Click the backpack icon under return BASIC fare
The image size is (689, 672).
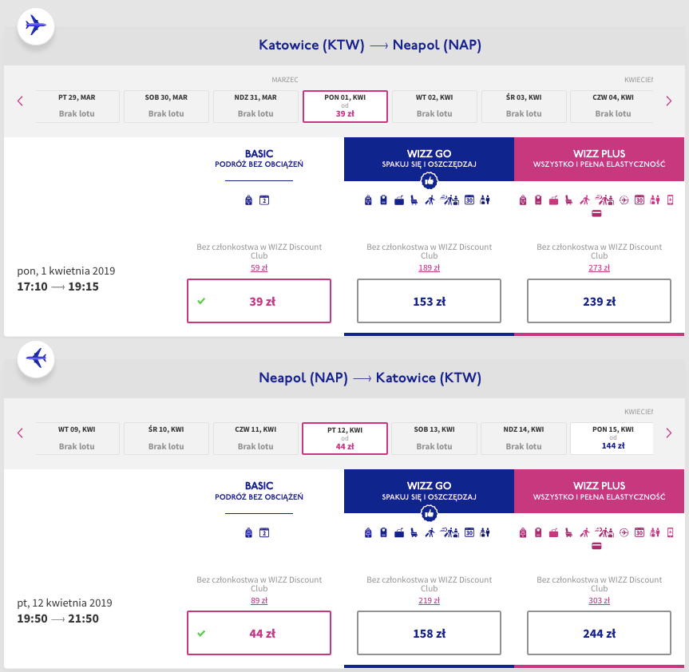tap(249, 532)
